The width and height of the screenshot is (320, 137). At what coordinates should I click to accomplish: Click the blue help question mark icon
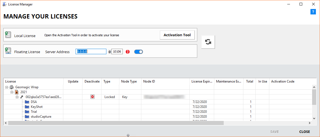(x=313, y=12)
